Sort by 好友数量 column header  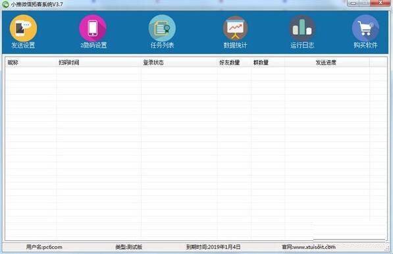[234, 63]
